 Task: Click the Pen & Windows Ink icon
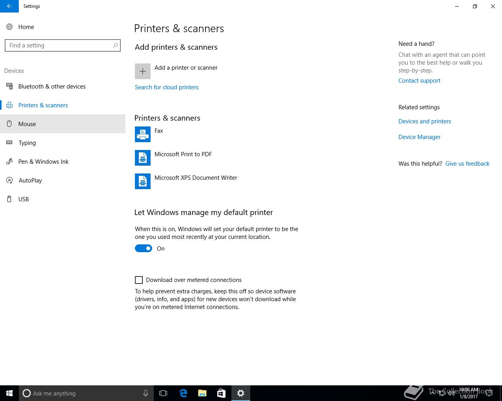[9, 161]
